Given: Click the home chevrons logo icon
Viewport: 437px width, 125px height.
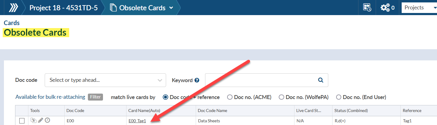Looking at the screenshot, I should (x=13, y=8).
